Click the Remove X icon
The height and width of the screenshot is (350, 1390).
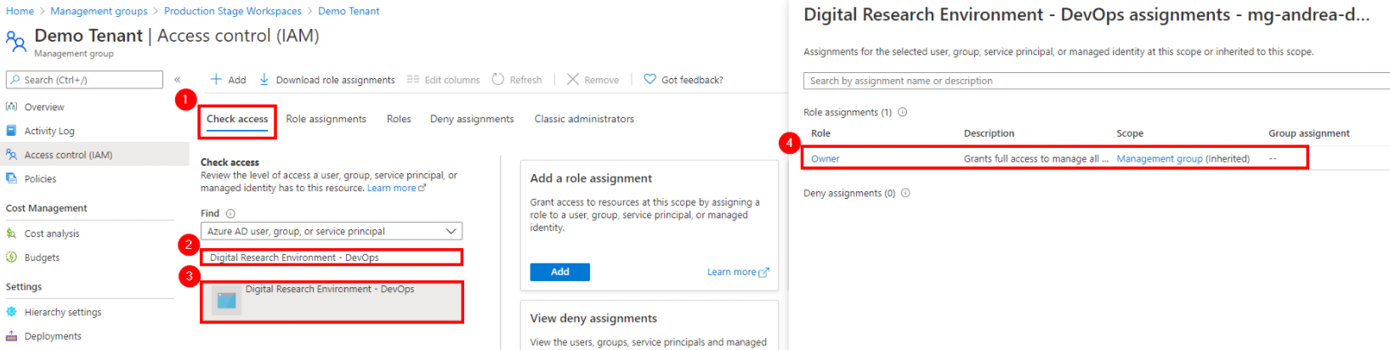(x=573, y=79)
